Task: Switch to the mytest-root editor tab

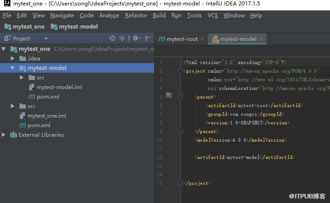Action: click(181, 39)
